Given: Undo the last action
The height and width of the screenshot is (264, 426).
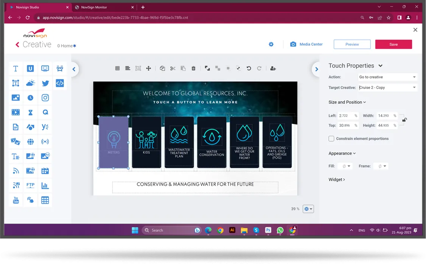Looking at the screenshot, I should pyautogui.click(x=249, y=68).
